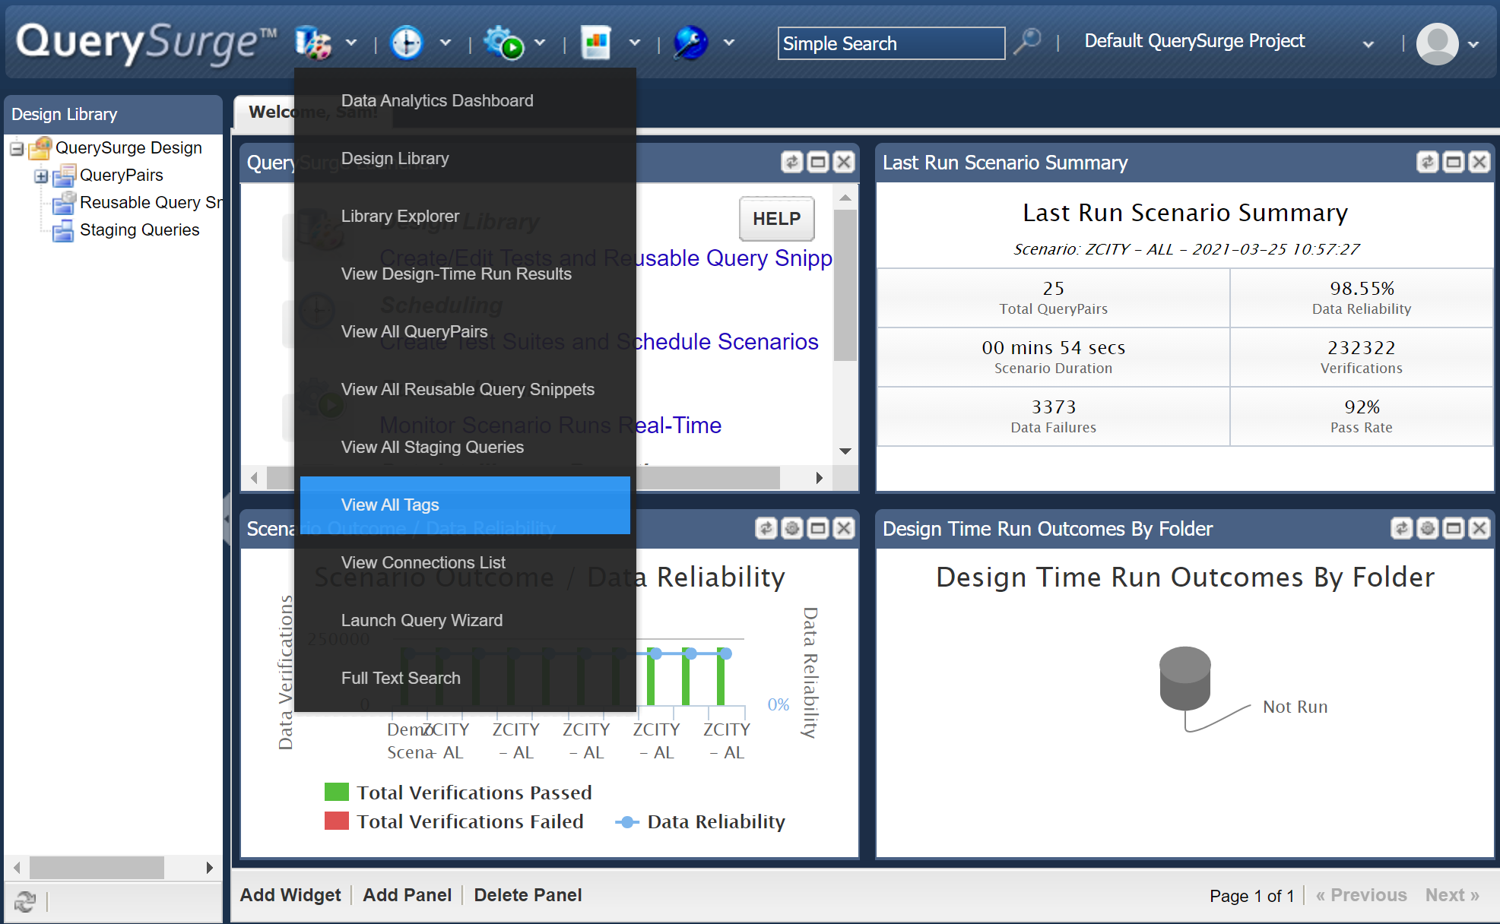Screen dimensions: 1500x924
Task: Collapse the QuerySurge Design root node
Action: click(x=17, y=149)
